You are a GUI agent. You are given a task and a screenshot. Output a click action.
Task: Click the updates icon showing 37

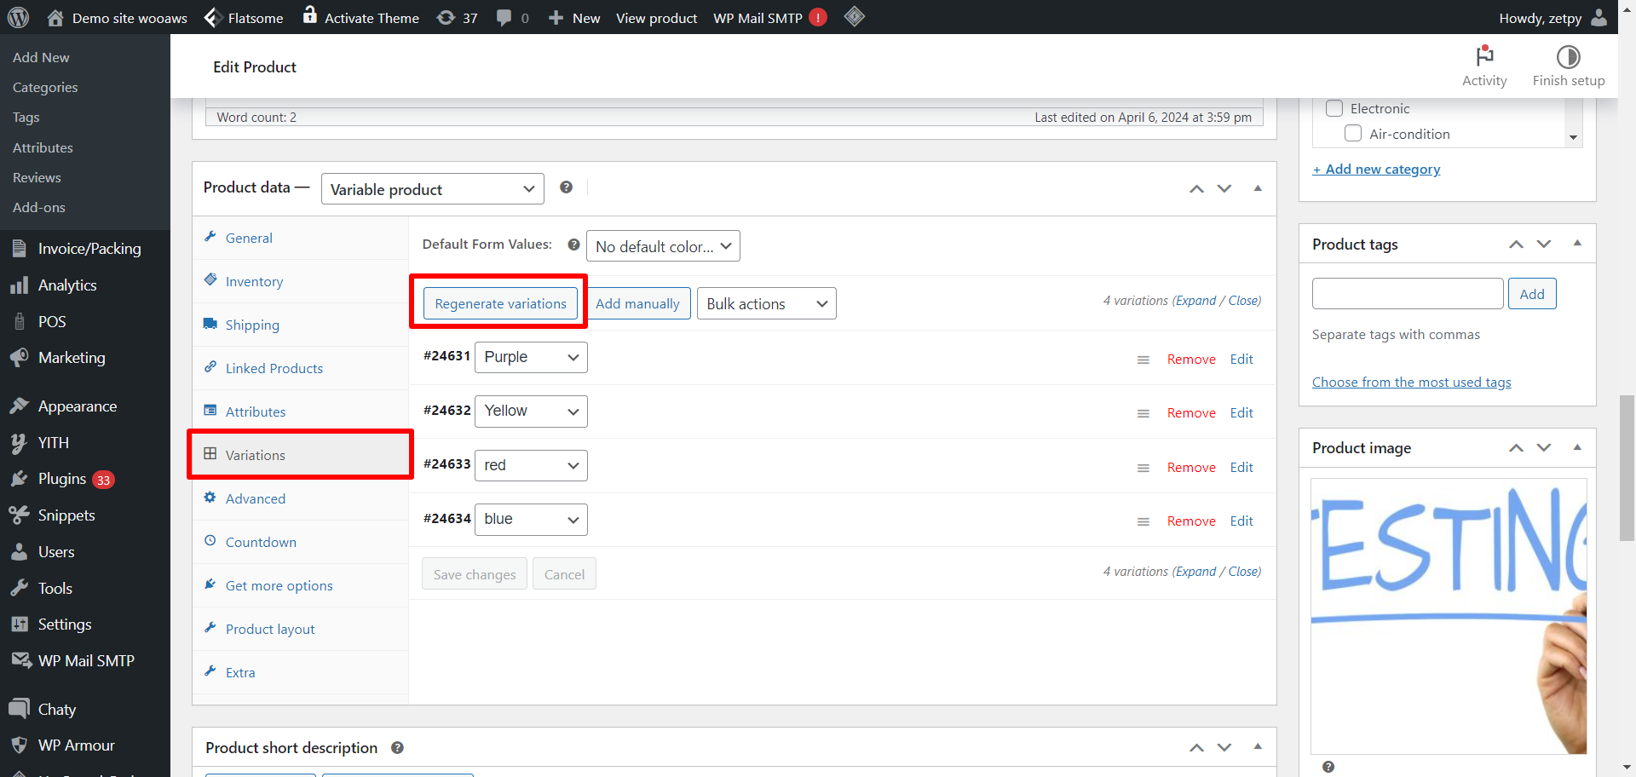click(457, 18)
